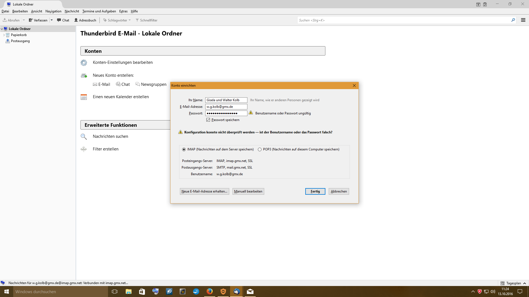Viewport: 529px width, 297px height.
Task: Click the Nachrichten suchen magnifier icon
Action: [84, 137]
